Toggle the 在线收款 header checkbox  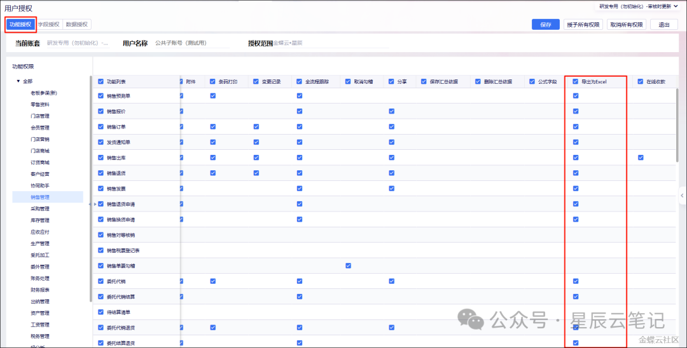641,81
